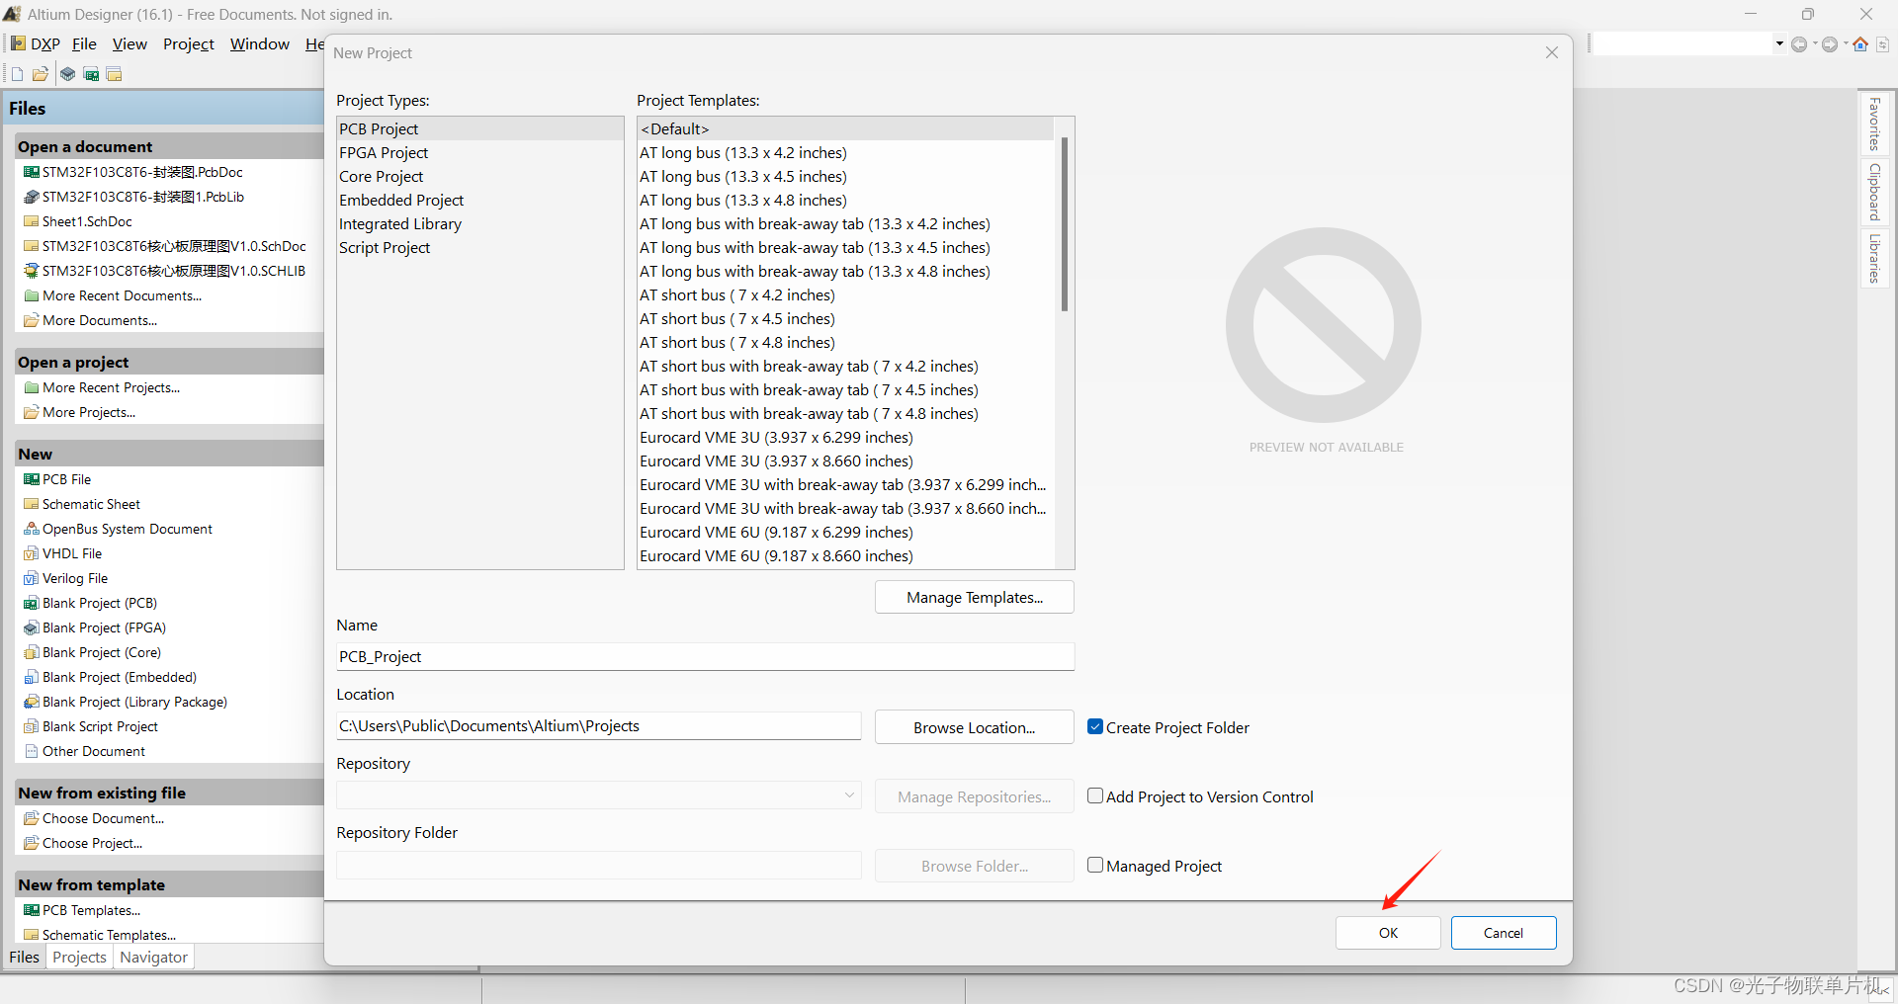Click Cancel in New Project dialog
1898x1004 pixels.
[x=1504, y=933]
